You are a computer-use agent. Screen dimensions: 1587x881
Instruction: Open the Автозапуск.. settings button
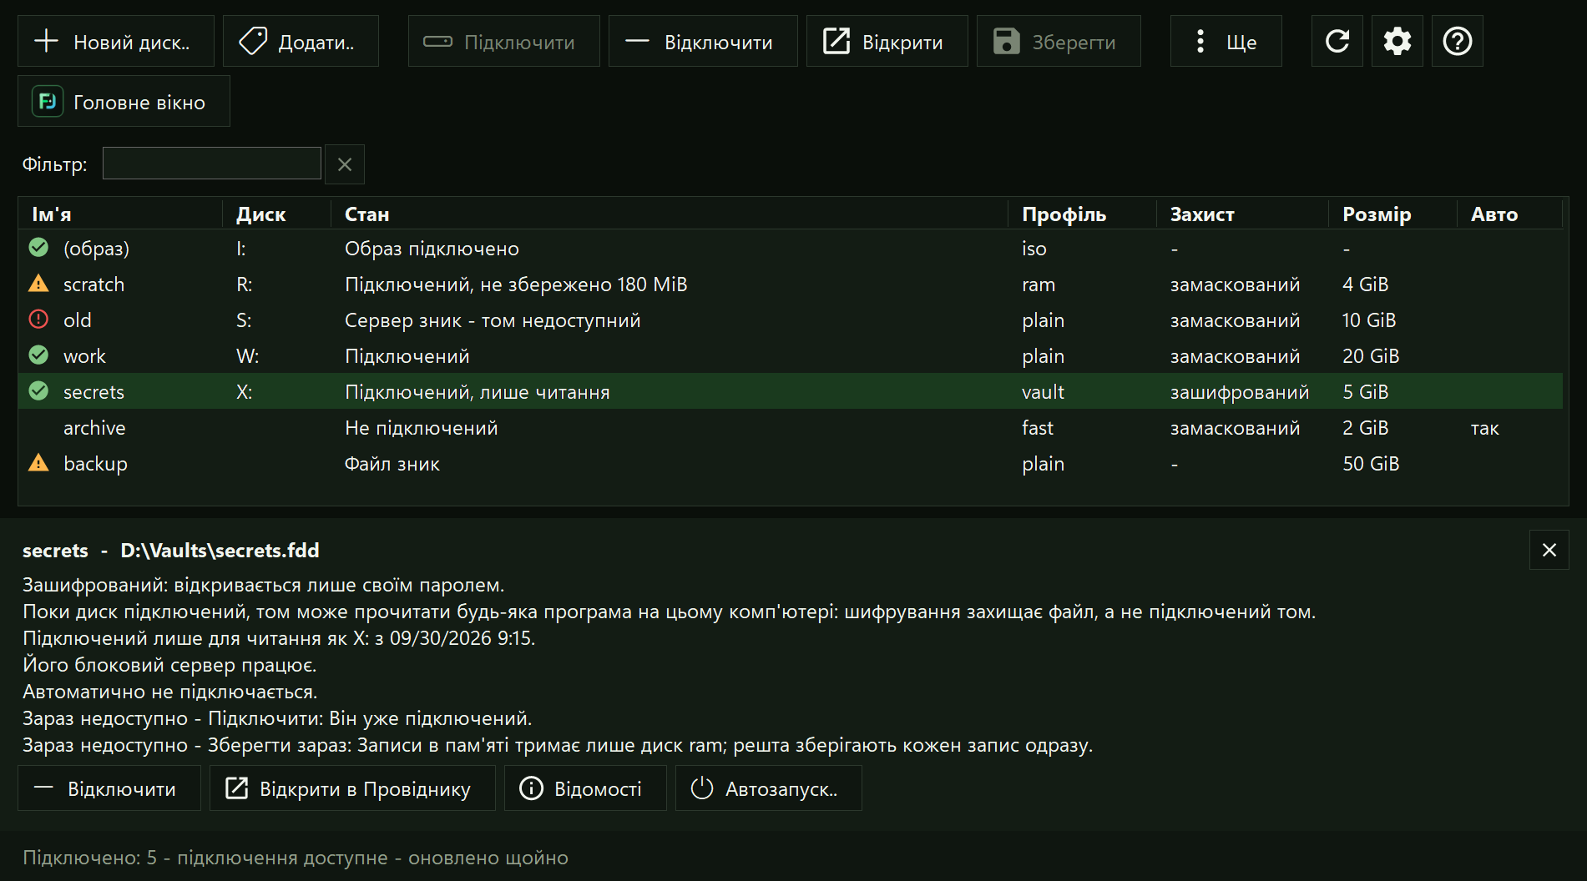768,788
